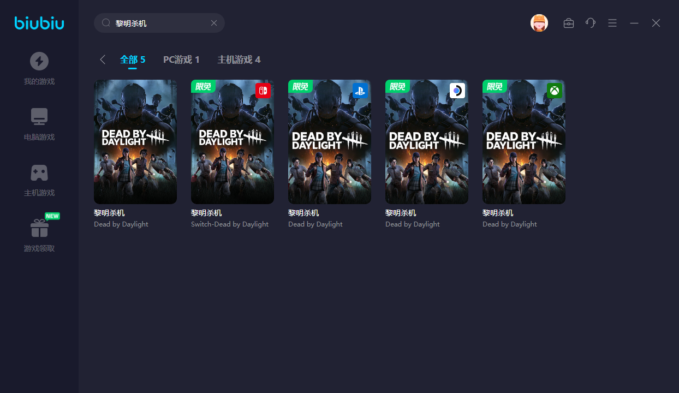Go back using the left chevron
This screenshot has width=679, height=393.
[103, 59]
